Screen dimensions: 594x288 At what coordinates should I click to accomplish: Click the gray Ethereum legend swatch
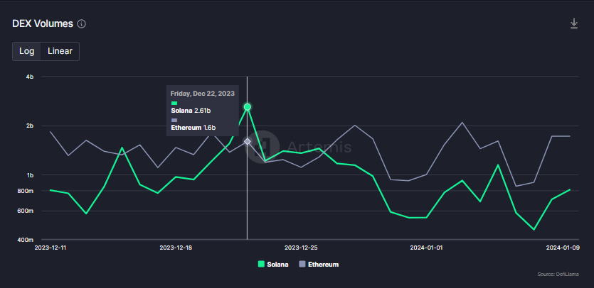coord(302,264)
